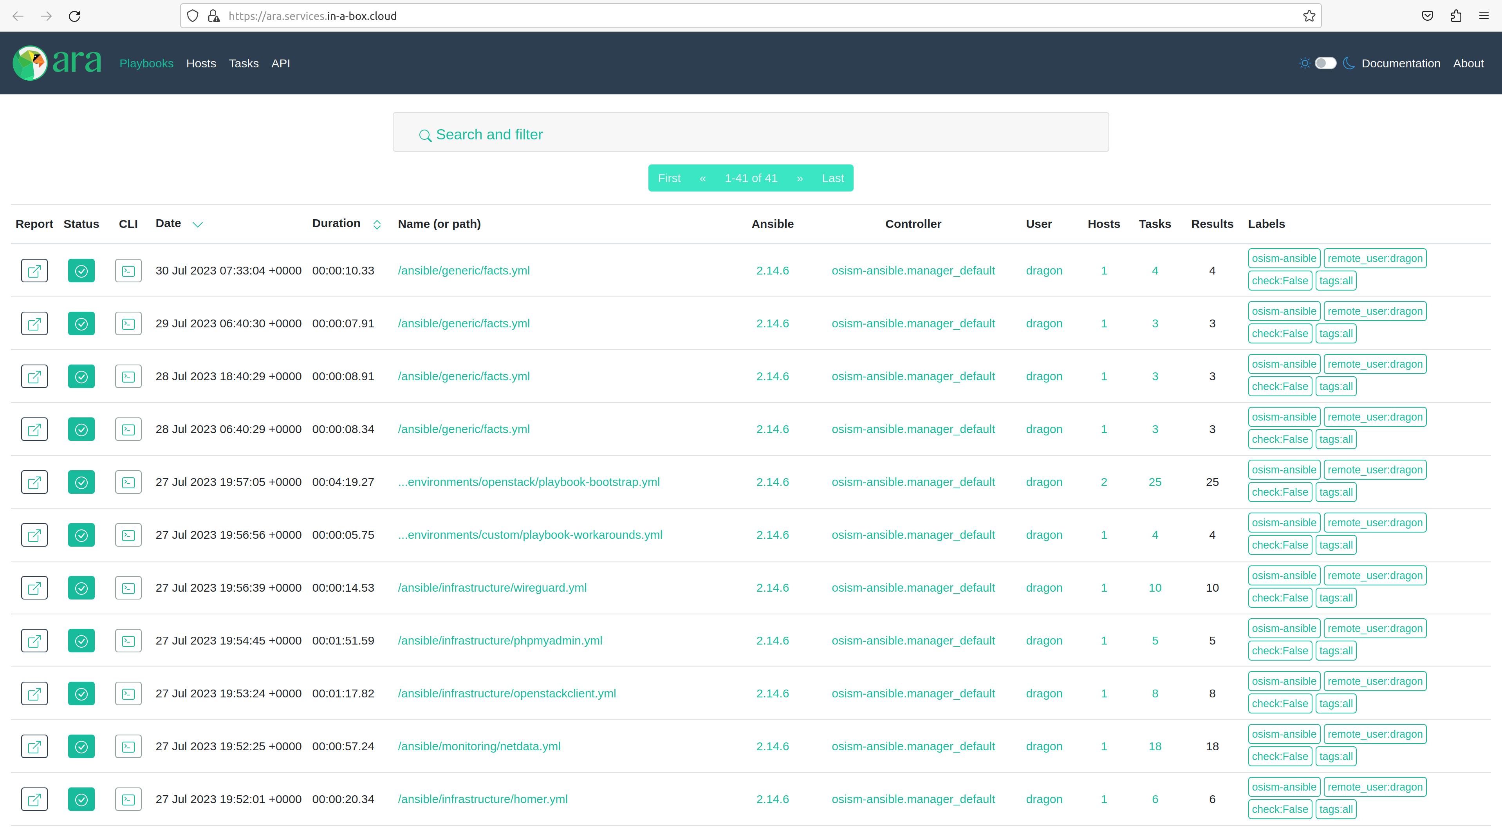
Task: Open Firefox extensions puzzle icon
Action: (1455, 16)
